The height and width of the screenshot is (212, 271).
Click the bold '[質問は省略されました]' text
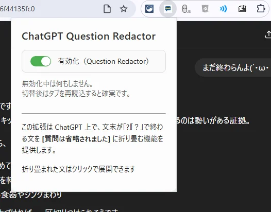(76, 139)
